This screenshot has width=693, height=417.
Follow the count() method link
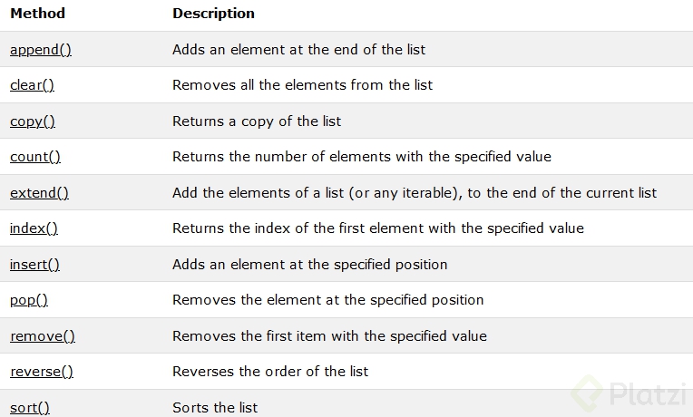35,157
